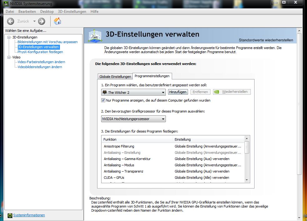Open Videobildeinstellungen ändern

click(40, 67)
